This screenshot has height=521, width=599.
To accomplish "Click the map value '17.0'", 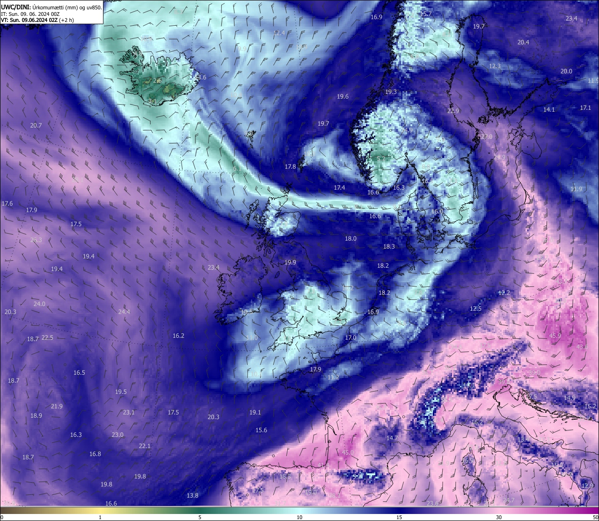I will coord(351,337).
